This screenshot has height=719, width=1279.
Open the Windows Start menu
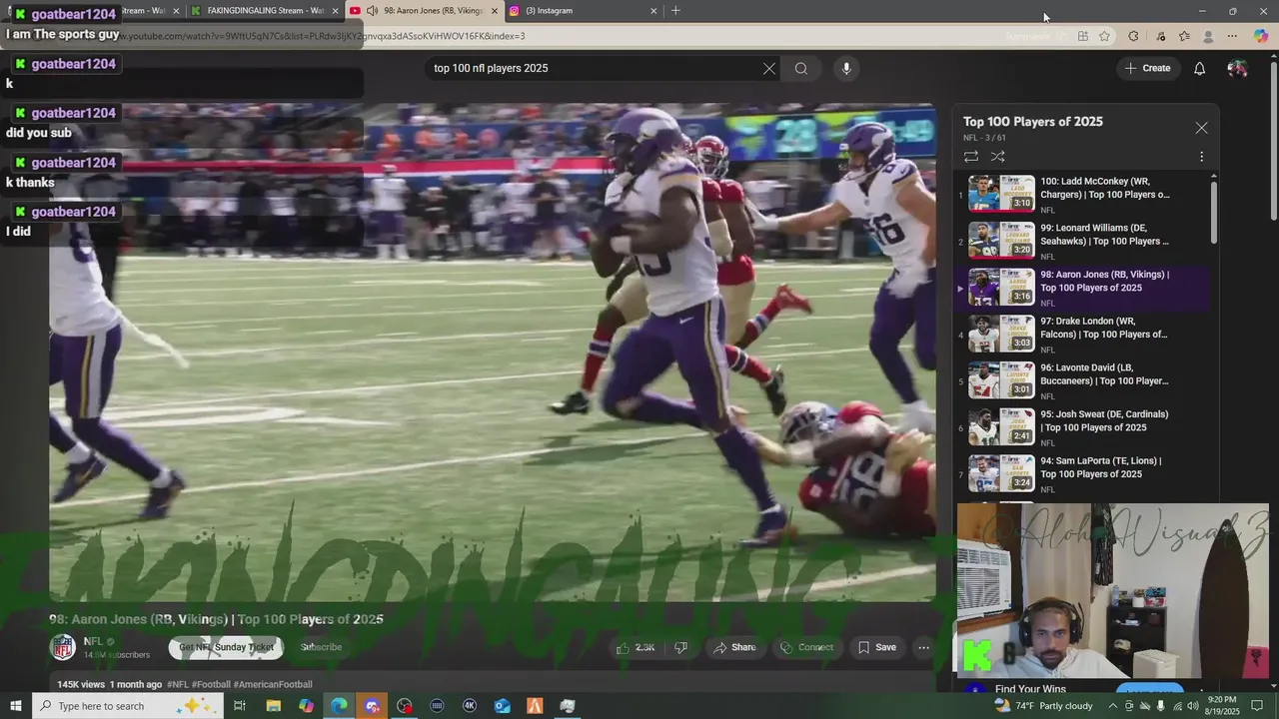click(x=16, y=706)
